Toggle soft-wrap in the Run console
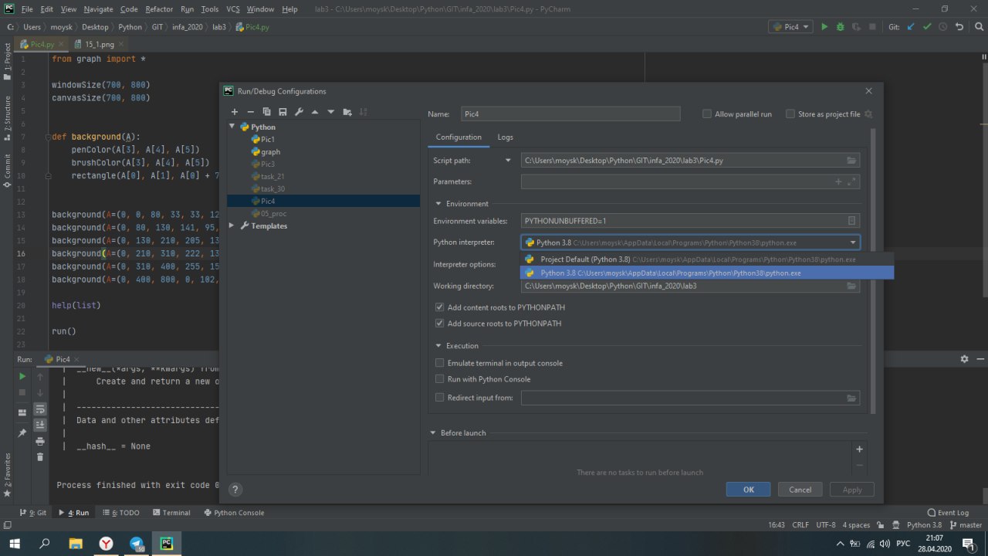 (x=40, y=409)
